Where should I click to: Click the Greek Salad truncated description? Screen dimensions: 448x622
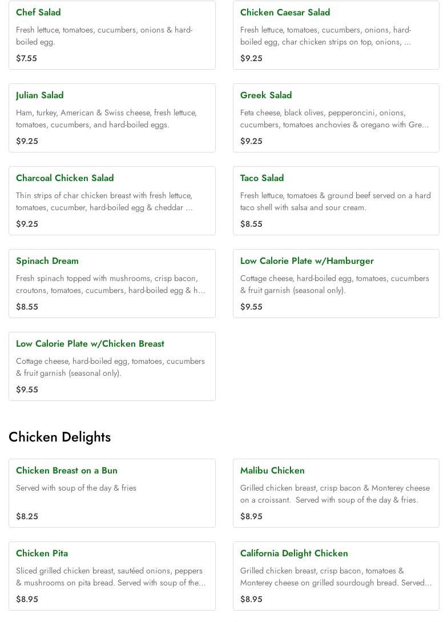[x=334, y=119]
